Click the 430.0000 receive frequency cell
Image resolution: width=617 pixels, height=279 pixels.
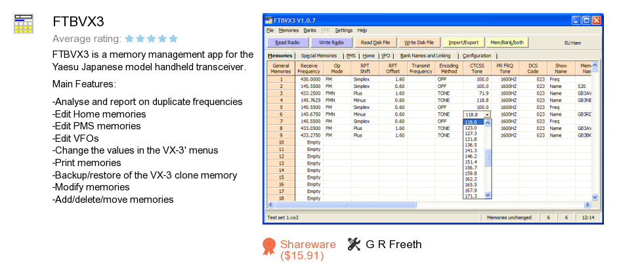pyautogui.click(x=309, y=79)
